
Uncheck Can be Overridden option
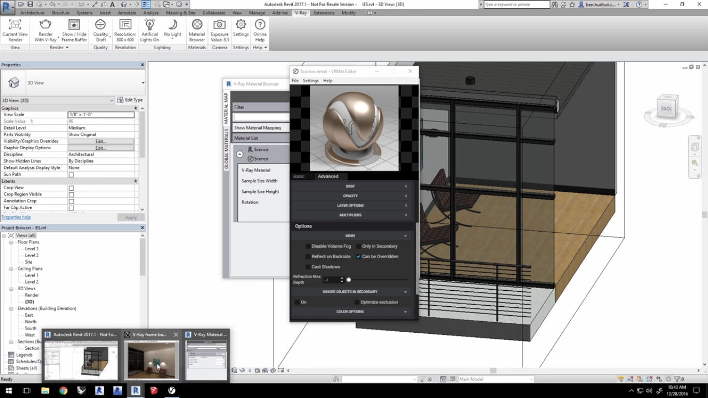[358, 257]
